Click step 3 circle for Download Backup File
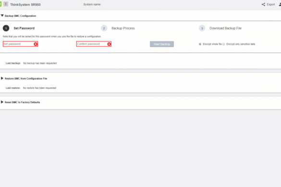 [x=202, y=28]
